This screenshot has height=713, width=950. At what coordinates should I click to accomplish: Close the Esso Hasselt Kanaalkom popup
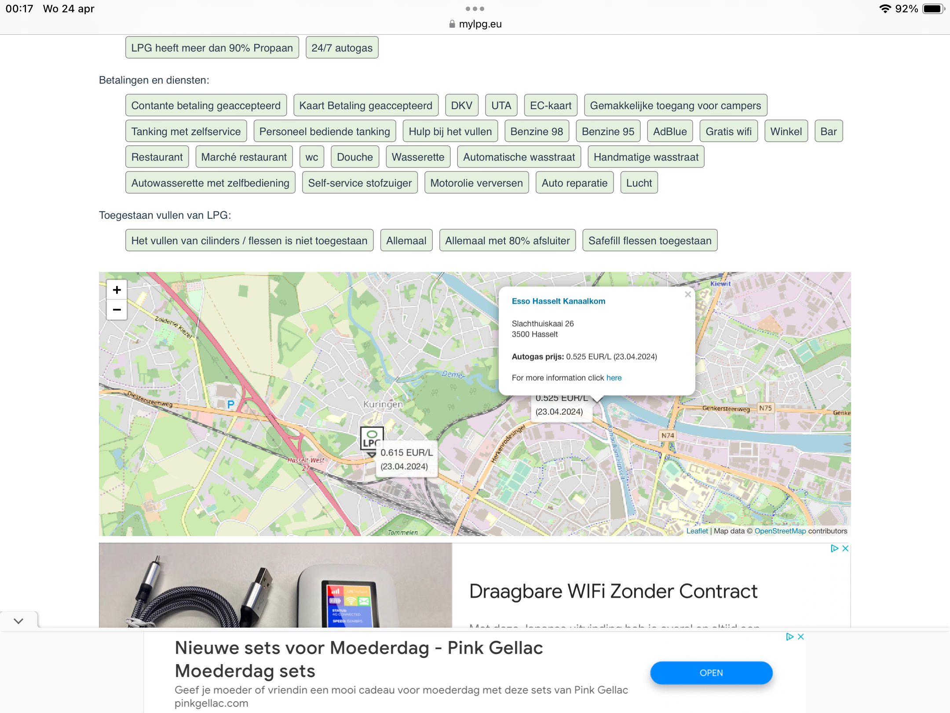688,294
